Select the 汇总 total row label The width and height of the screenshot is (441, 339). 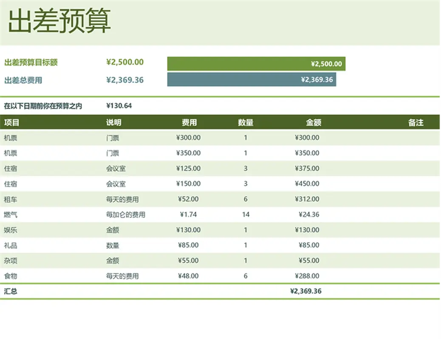click(11, 291)
